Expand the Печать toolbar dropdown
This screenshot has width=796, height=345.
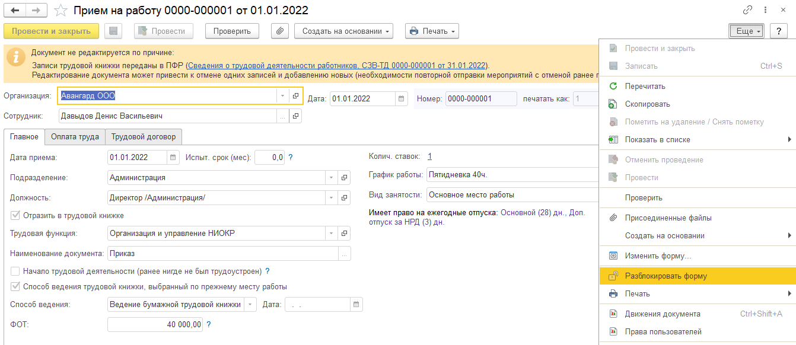click(x=431, y=31)
